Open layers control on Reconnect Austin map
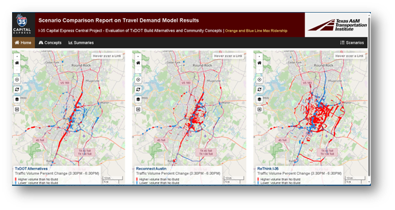Screen dimensions: 395x210 (138, 100)
